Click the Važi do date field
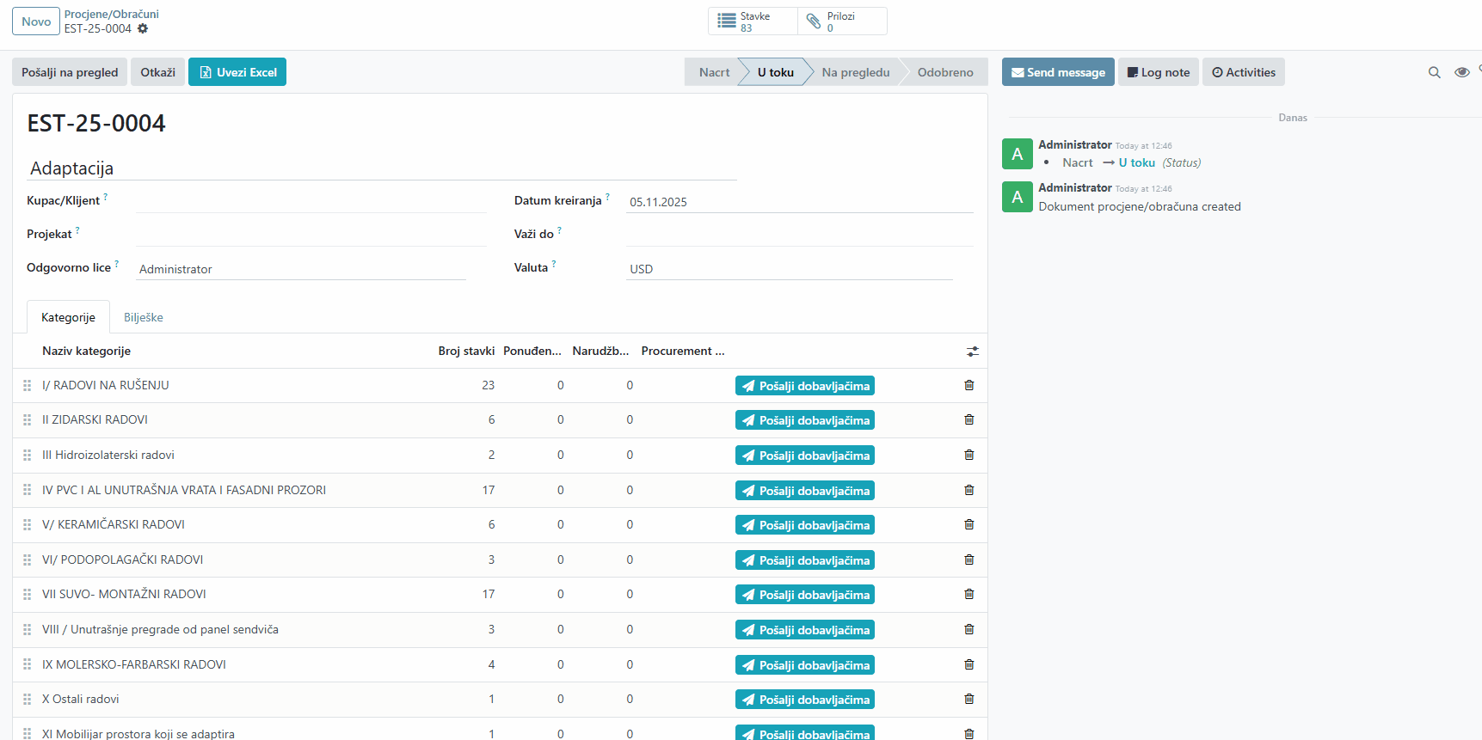Screen dimensions: 1482x740 click(799, 235)
